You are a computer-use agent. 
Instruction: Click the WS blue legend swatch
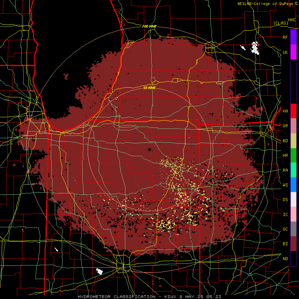293,185
